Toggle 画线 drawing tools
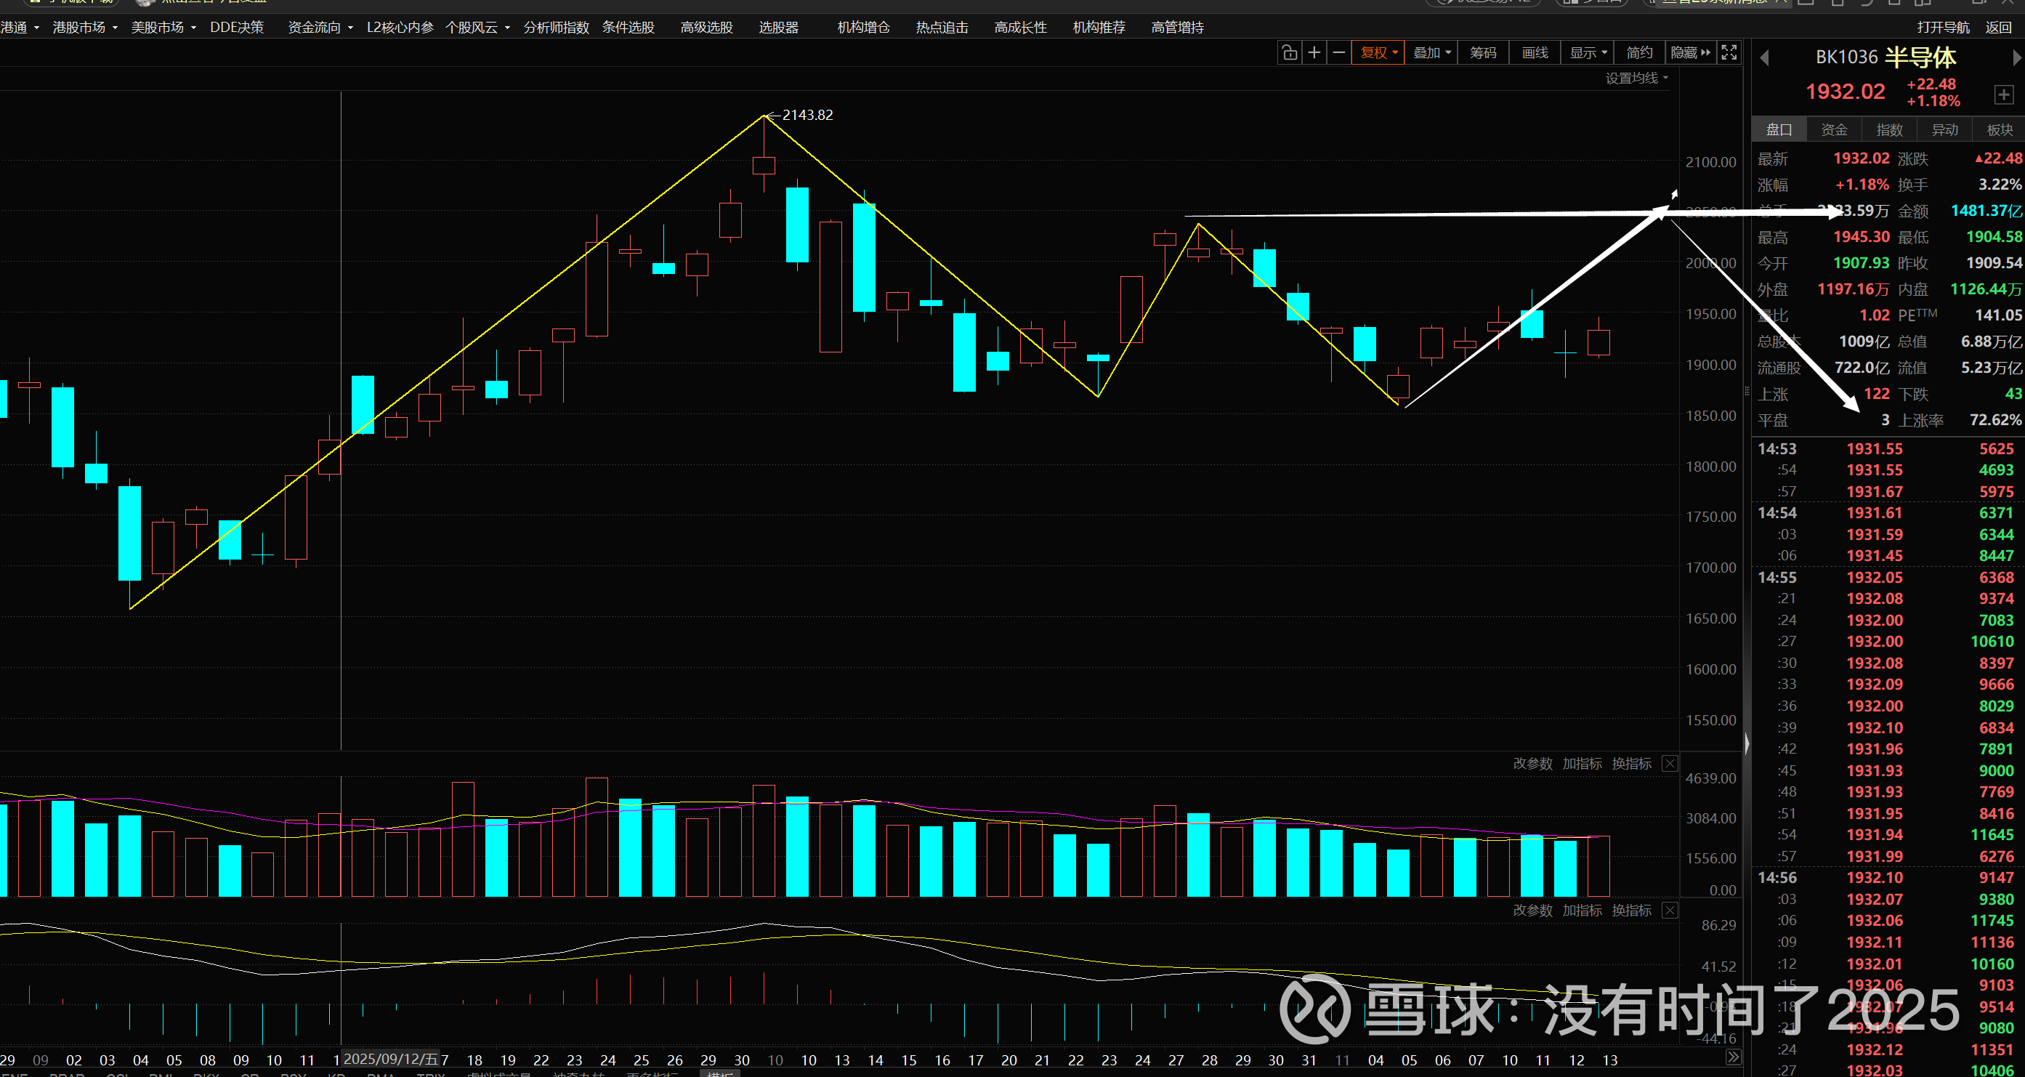The height and width of the screenshot is (1077, 2025). point(1535,52)
